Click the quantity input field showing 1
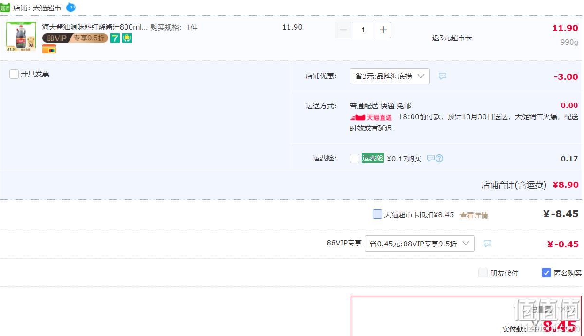 click(363, 30)
